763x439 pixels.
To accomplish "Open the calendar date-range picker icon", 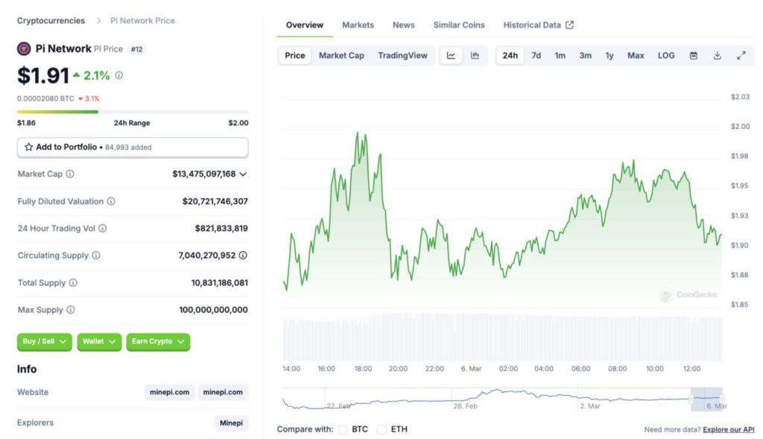I will (694, 55).
